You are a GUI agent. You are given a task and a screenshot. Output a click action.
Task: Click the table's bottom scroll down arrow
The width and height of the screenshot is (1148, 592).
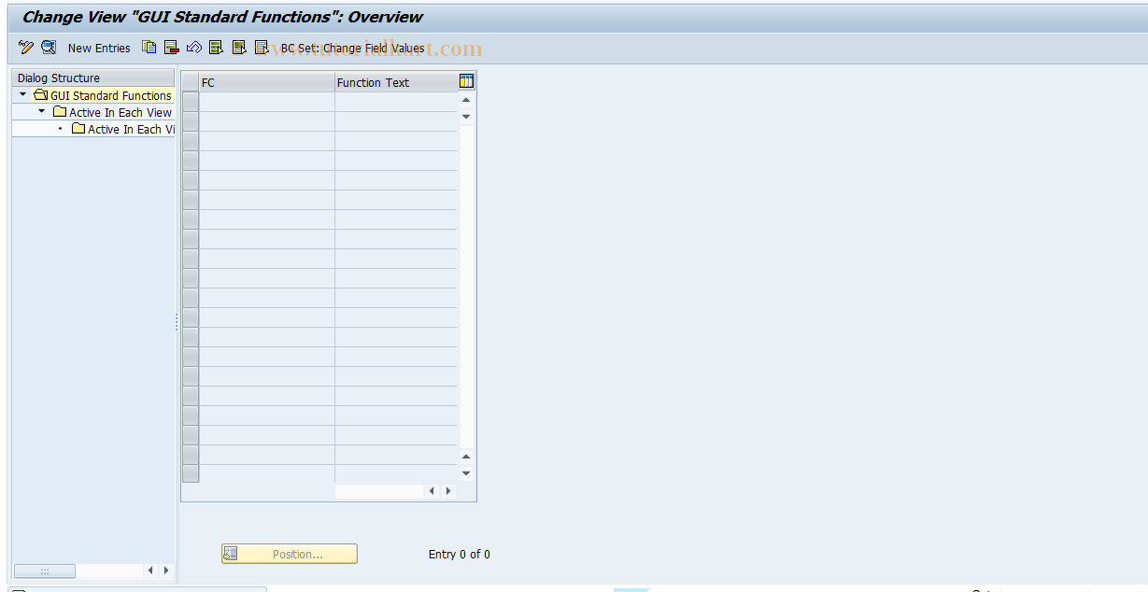tap(466, 473)
